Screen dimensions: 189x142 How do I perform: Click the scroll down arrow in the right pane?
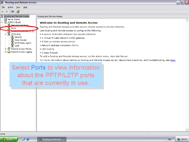point(187,130)
